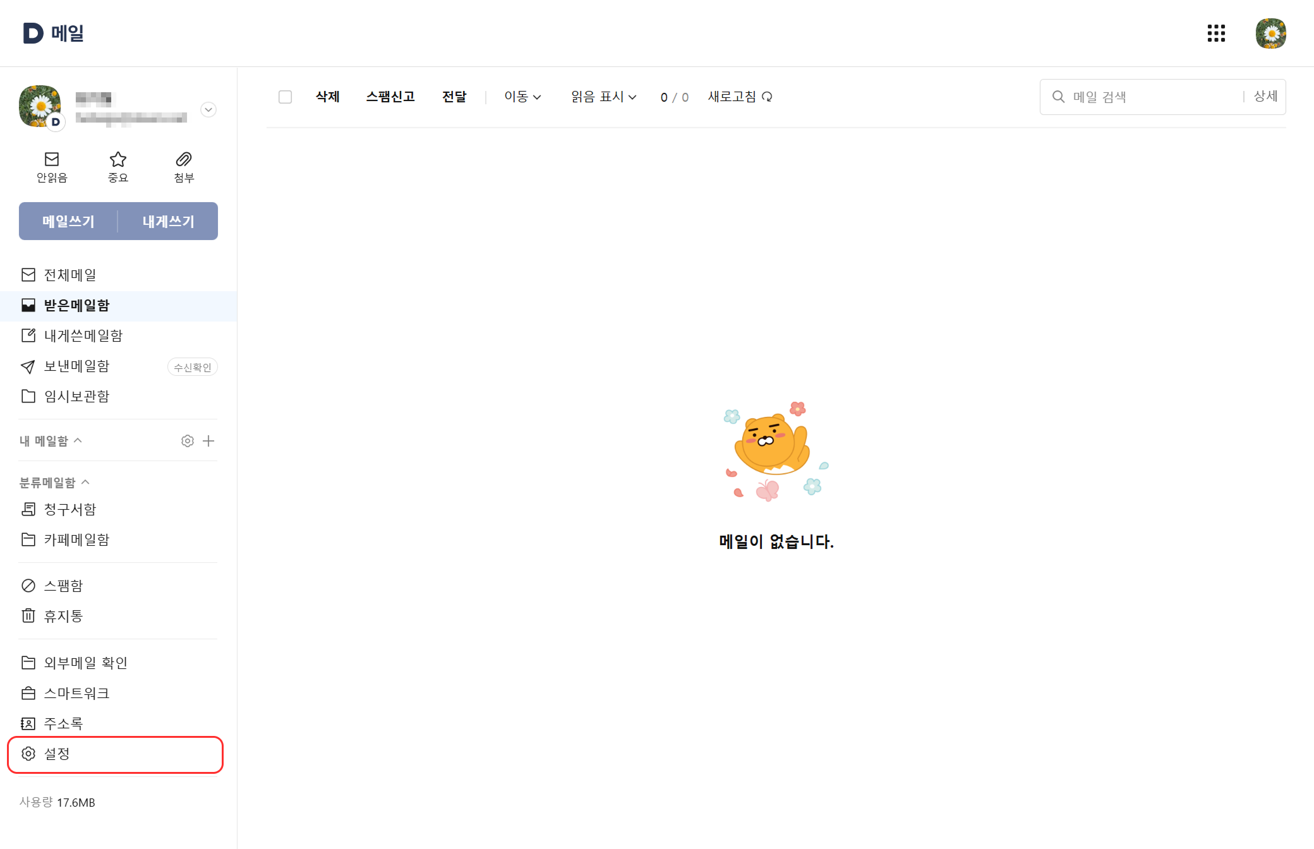Viewport: 1314px width, 849px height.
Task: Click 삭제 delete in toolbar
Action: point(328,97)
